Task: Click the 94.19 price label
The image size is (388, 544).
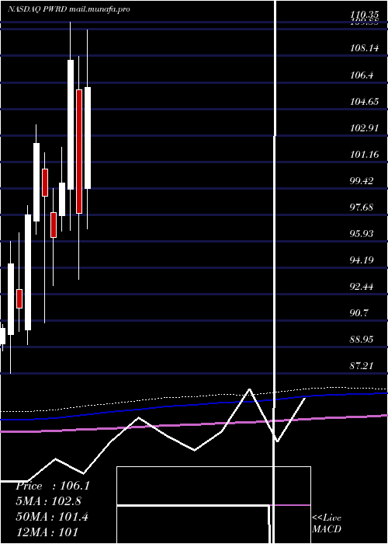Action: (362, 260)
